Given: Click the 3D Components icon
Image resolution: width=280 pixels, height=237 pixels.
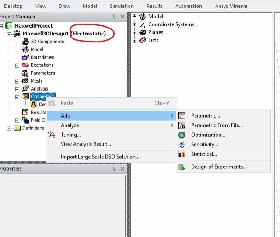Looking at the screenshot, I should tap(25, 42).
